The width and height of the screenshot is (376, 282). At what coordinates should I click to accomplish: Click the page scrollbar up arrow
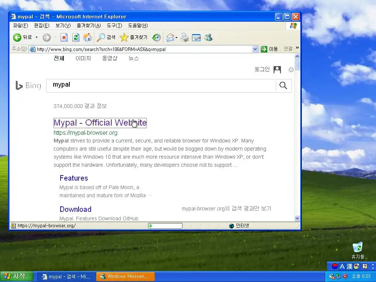tap(297, 56)
